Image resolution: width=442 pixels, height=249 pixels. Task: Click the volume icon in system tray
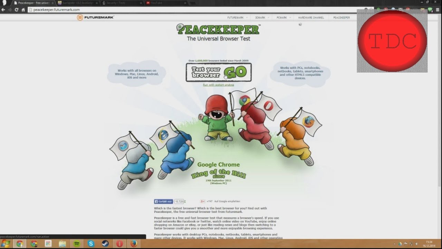click(416, 244)
